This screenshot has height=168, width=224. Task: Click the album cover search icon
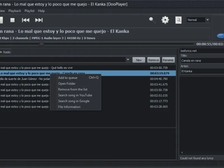click(178, 20)
